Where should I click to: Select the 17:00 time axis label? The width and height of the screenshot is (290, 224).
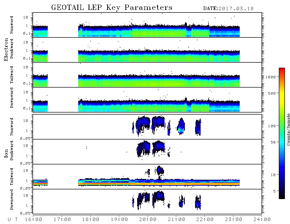click(62, 219)
